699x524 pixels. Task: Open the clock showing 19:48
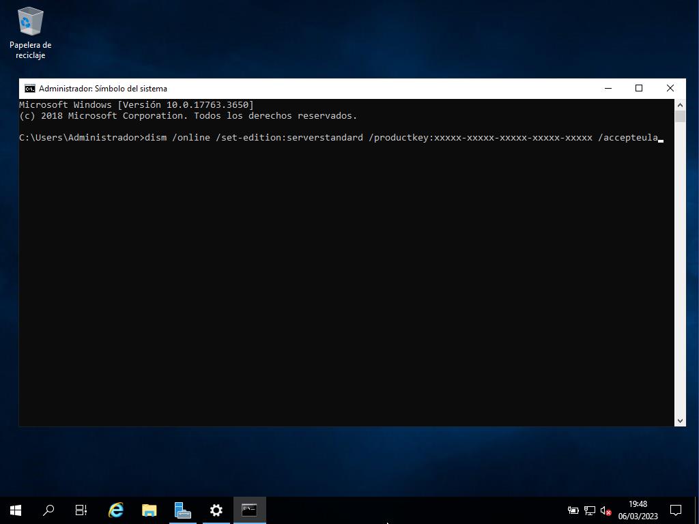pos(638,510)
